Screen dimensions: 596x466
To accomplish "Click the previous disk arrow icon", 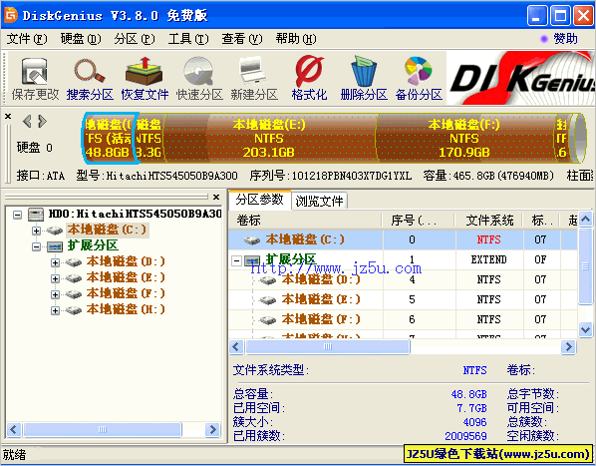I will [27, 122].
